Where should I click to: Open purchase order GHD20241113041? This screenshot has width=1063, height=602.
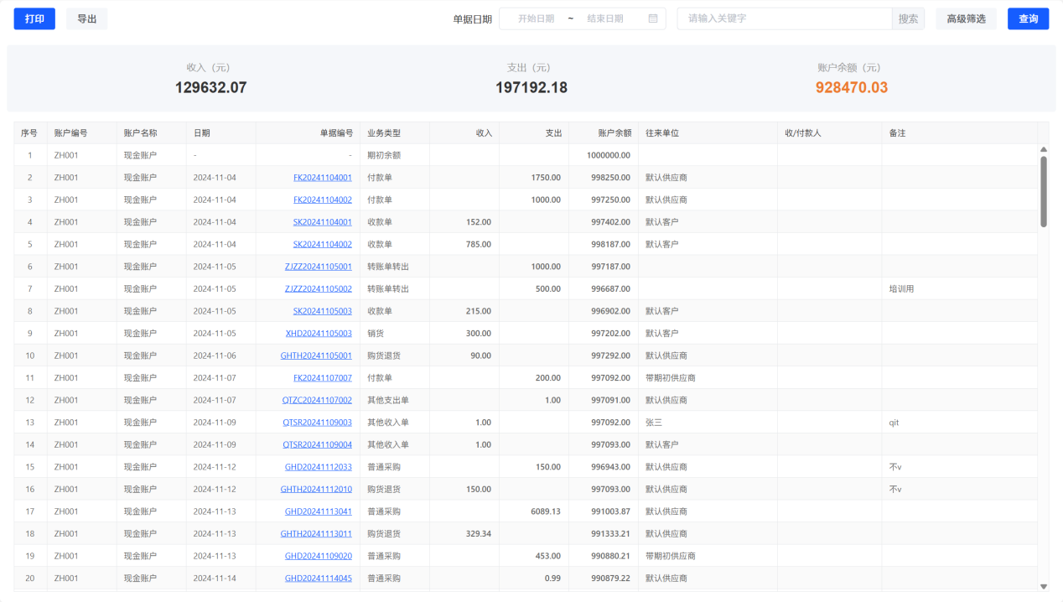318,511
